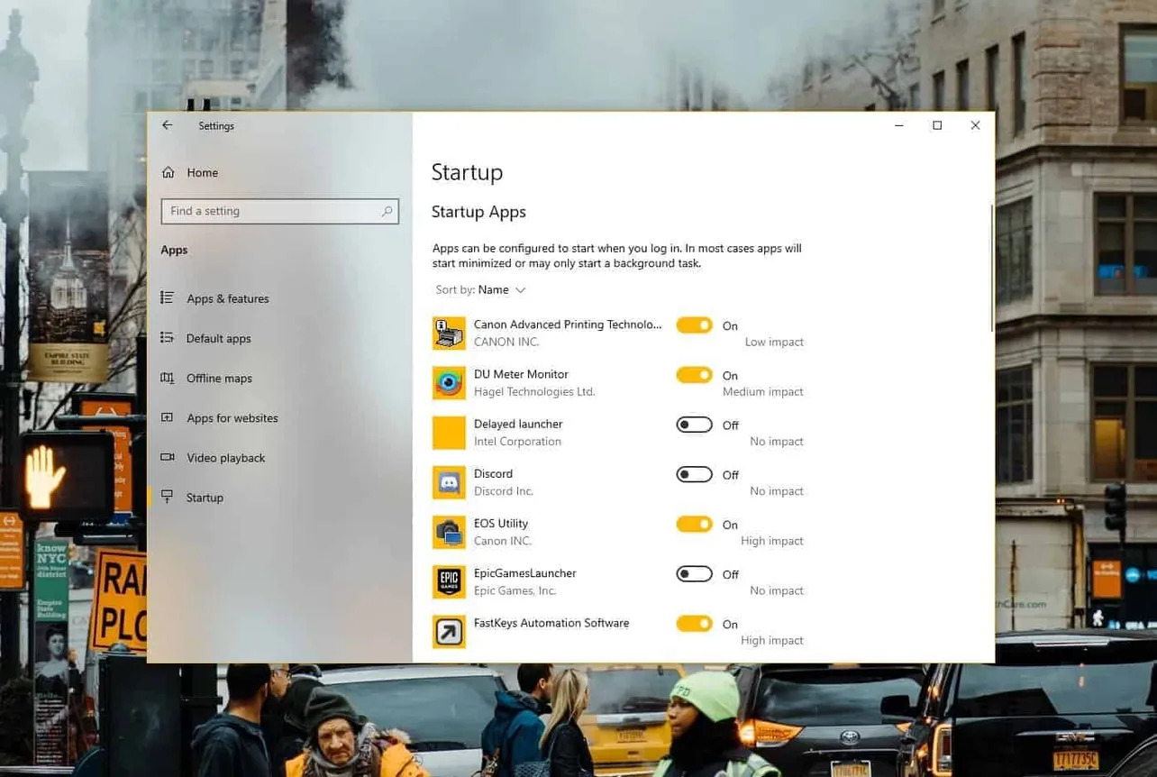
Task: Click the back arrow in Settings
Action: tap(167, 125)
